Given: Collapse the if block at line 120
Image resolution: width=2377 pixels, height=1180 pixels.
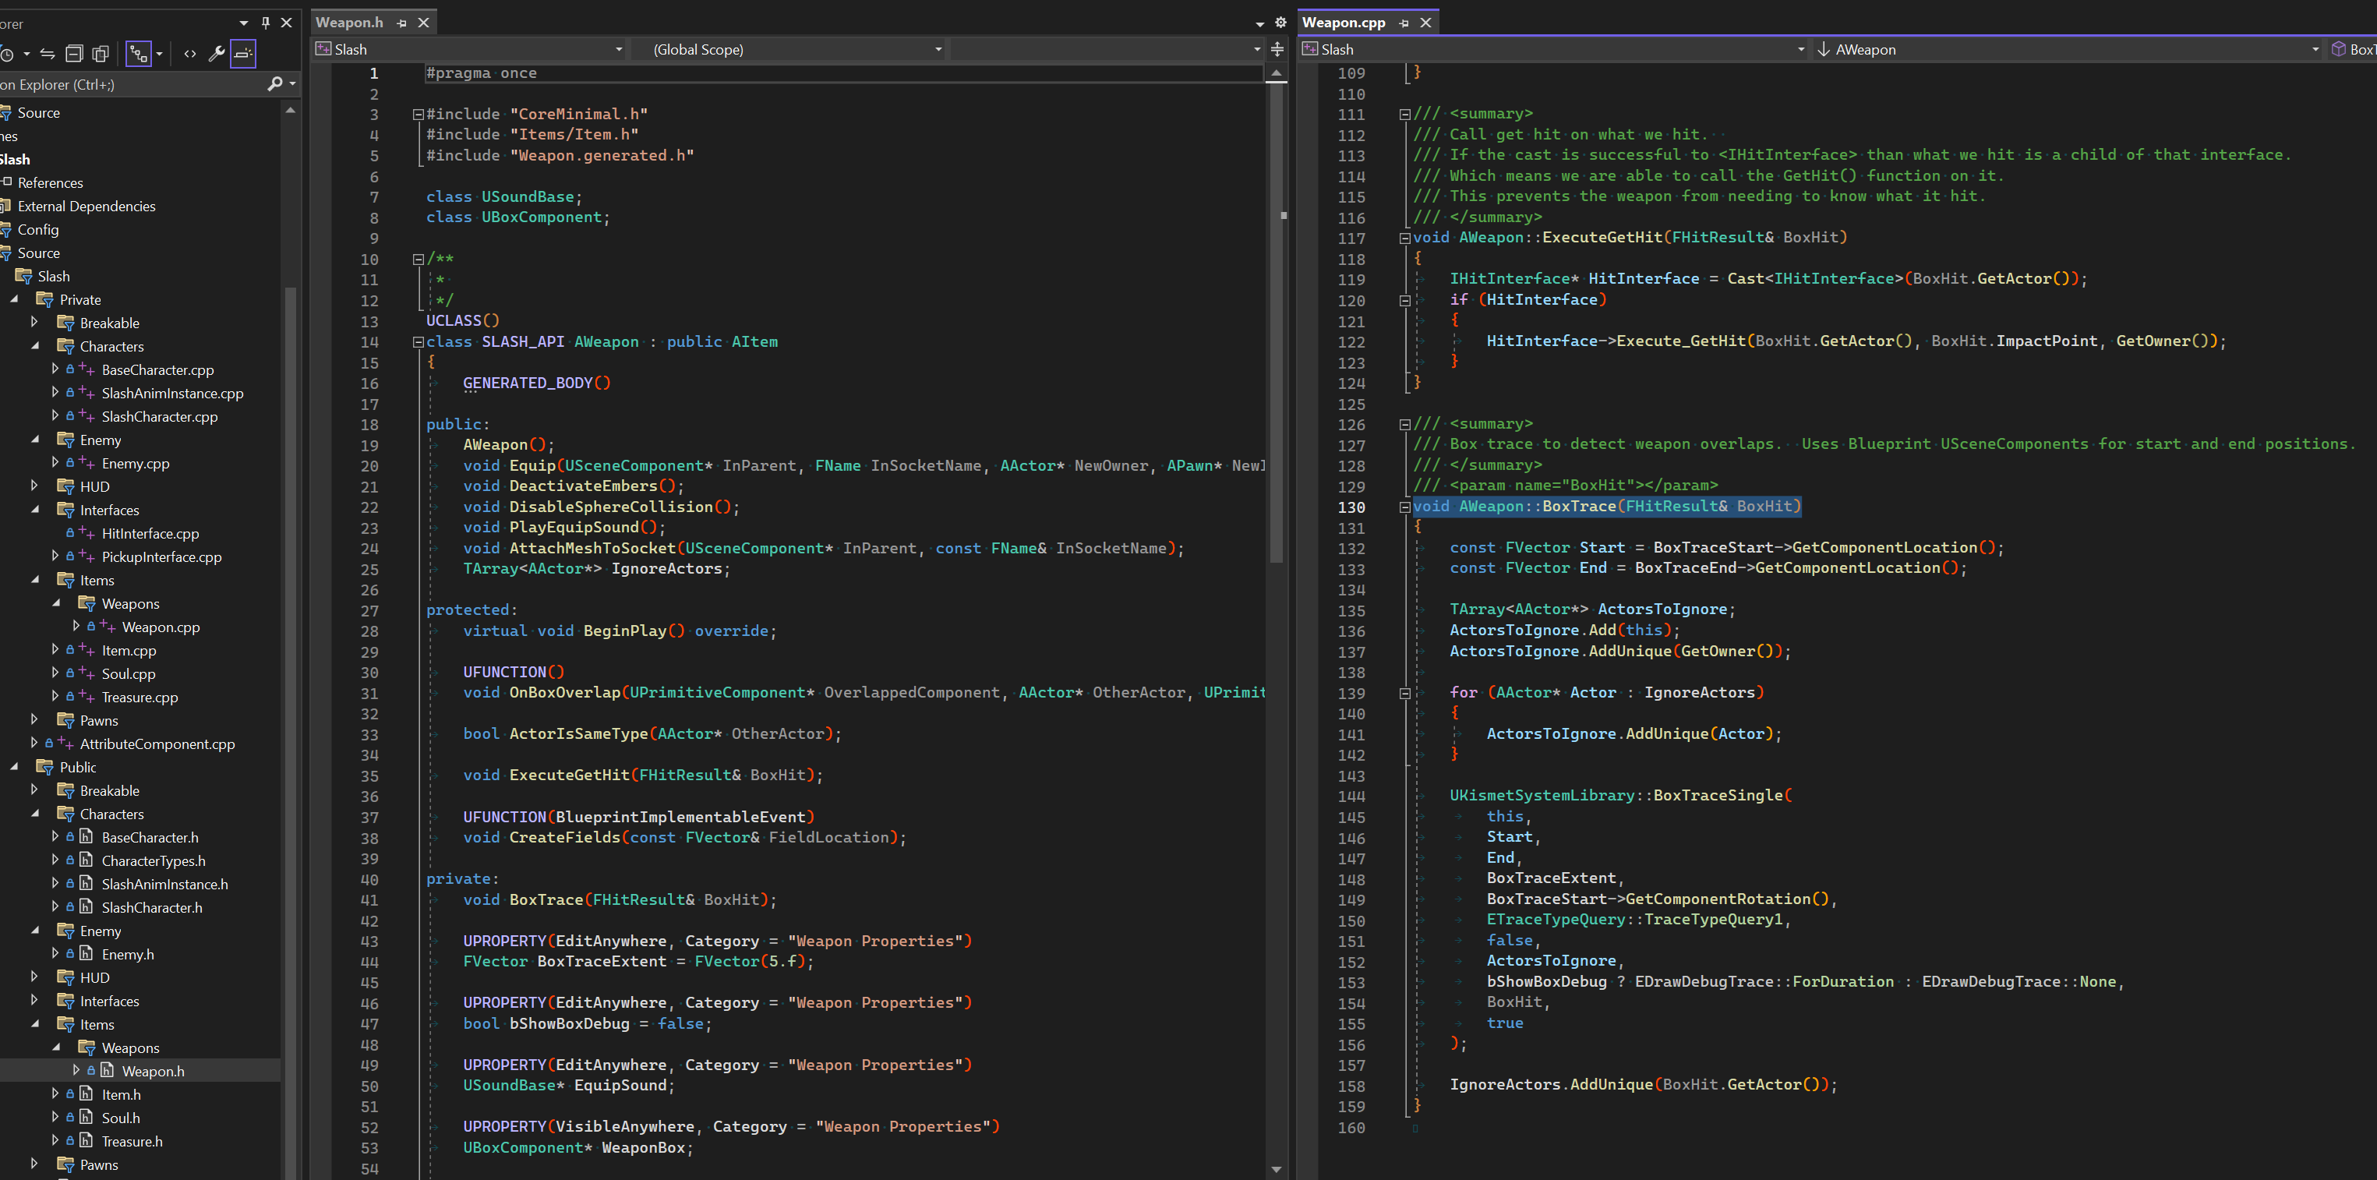Looking at the screenshot, I should click(x=1404, y=300).
